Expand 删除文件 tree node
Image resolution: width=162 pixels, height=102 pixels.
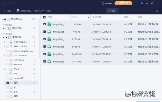[4, 28]
